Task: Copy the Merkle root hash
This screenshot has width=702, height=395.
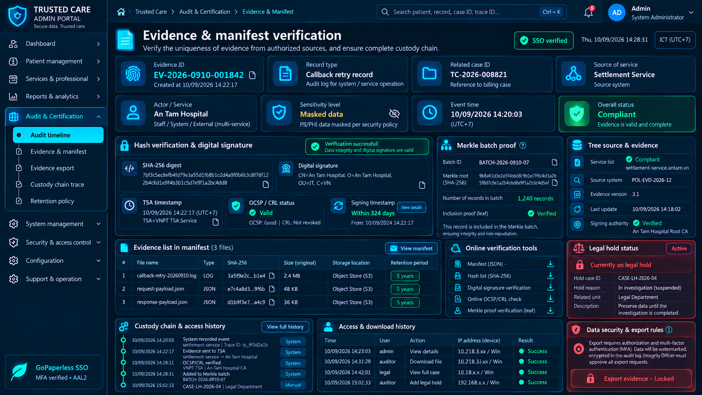Action: (555, 183)
